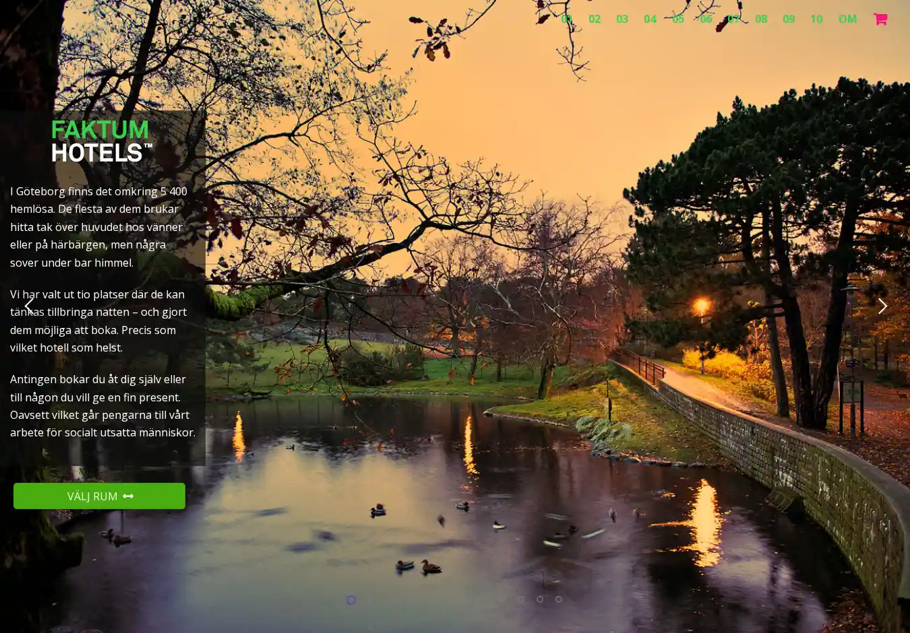Open the pink shopping cart

click(880, 19)
